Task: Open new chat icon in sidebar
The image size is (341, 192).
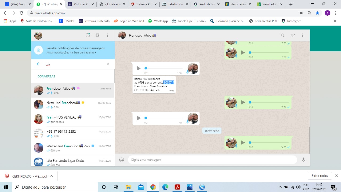Action: click(x=98, y=35)
